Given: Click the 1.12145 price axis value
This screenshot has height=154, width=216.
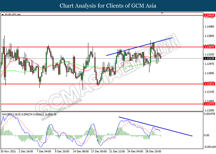Looking at the screenshot, I should [x=210, y=92].
